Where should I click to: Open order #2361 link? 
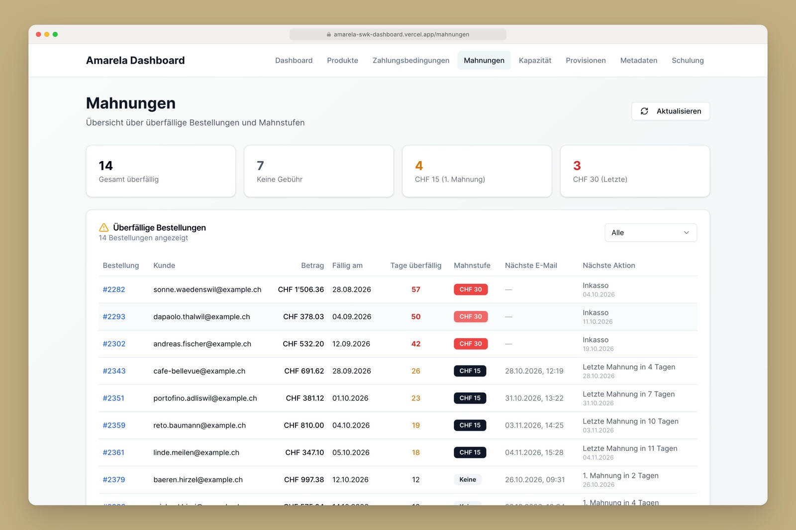click(x=113, y=453)
